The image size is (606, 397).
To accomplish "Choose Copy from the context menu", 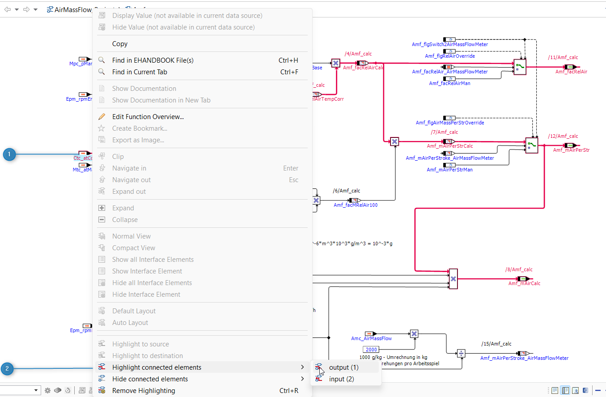I will coord(120,44).
